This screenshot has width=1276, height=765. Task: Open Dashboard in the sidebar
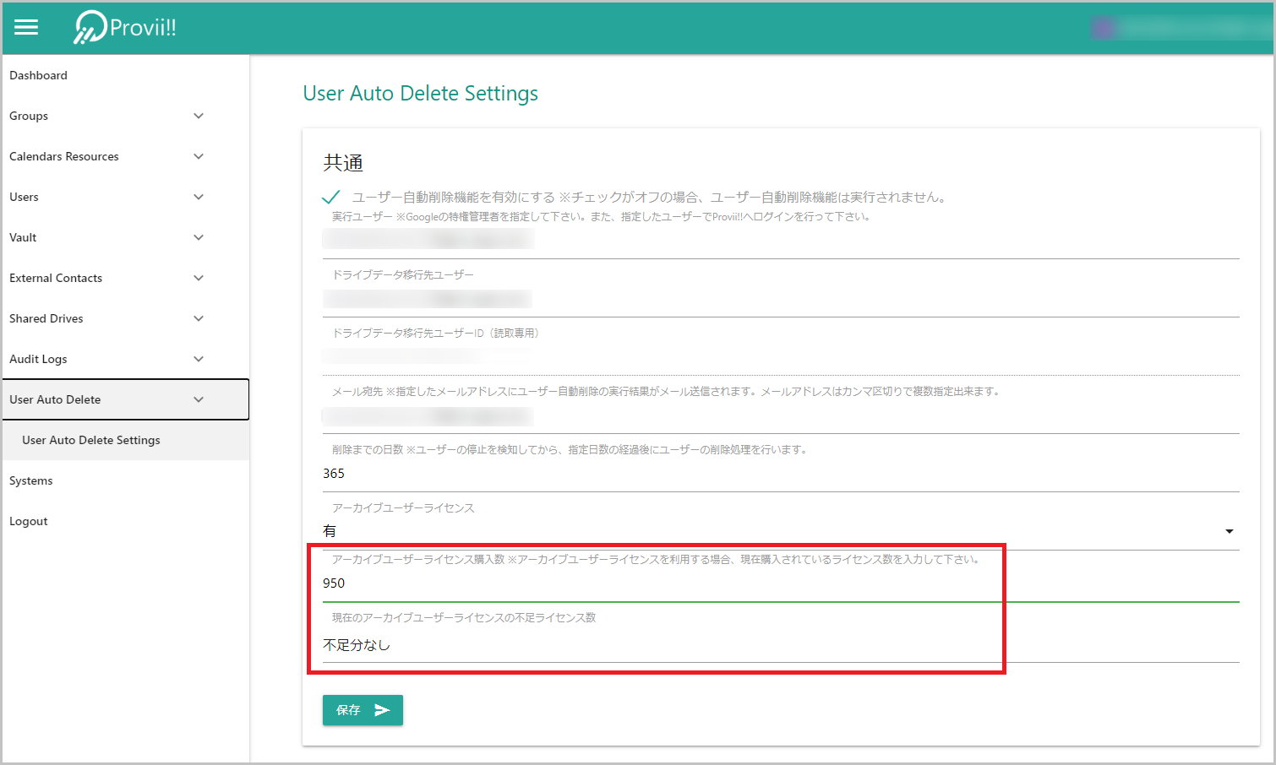pyautogui.click(x=125, y=75)
